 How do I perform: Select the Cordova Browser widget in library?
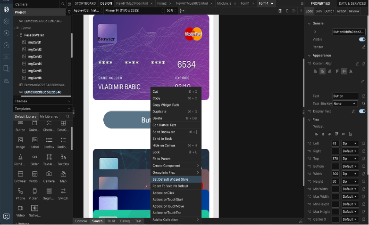tap(34, 177)
